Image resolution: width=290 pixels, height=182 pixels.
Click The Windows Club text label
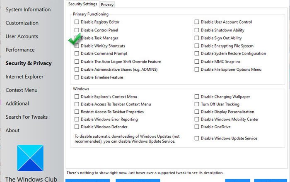point(31,179)
